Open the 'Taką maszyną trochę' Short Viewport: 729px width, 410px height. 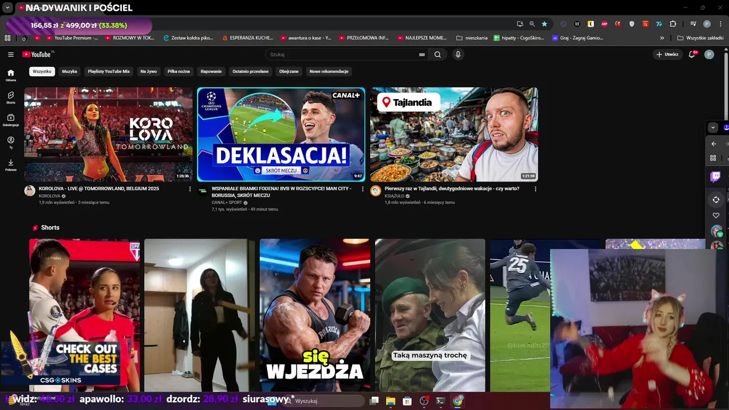(430, 315)
